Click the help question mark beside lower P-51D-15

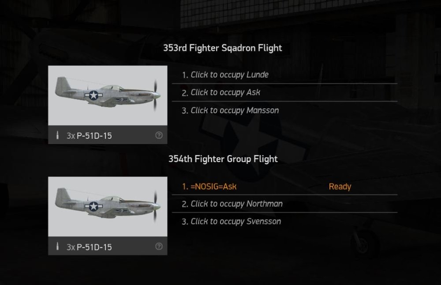pyautogui.click(x=158, y=247)
